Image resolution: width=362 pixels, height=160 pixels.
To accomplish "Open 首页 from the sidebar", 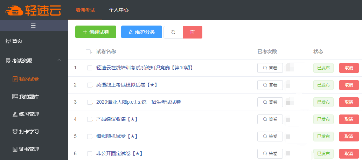I will tap(14, 41).
